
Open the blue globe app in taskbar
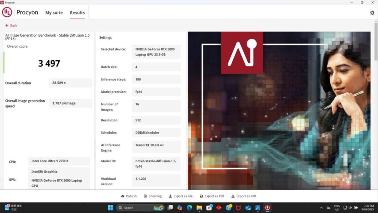228,208
